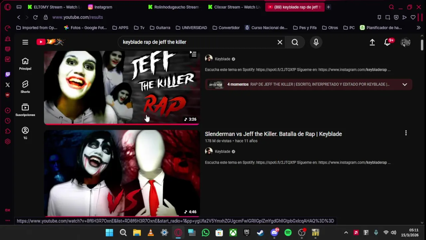Open Guitarra bookmarks folder
The image size is (426, 240).
coord(160,28)
